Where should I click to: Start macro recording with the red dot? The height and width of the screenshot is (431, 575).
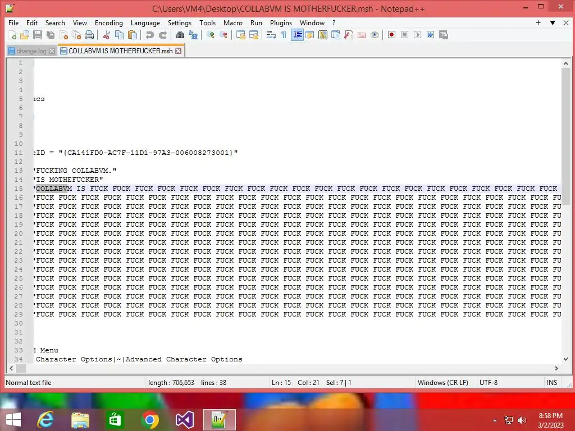(391, 35)
